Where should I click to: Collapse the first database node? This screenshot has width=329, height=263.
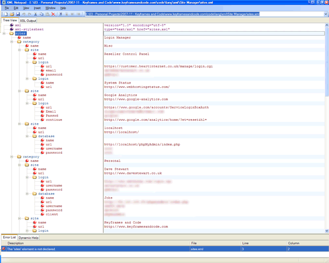click(x=27, y=136)
